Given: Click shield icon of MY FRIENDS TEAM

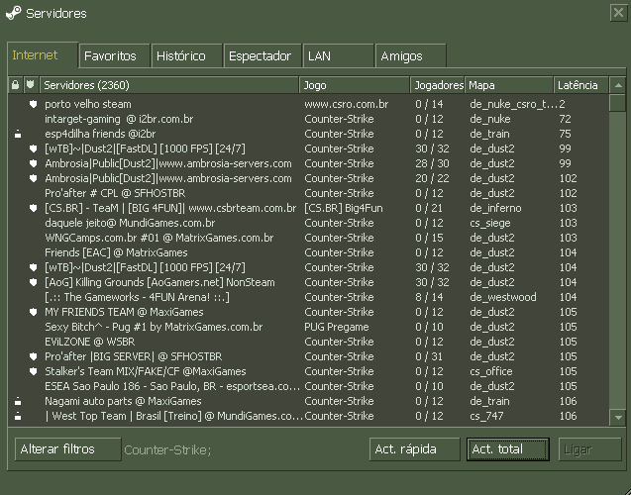Looking at the screenshot, I should pos(33,313).
